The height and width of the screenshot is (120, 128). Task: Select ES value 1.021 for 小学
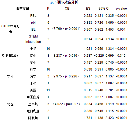(88, 49)
